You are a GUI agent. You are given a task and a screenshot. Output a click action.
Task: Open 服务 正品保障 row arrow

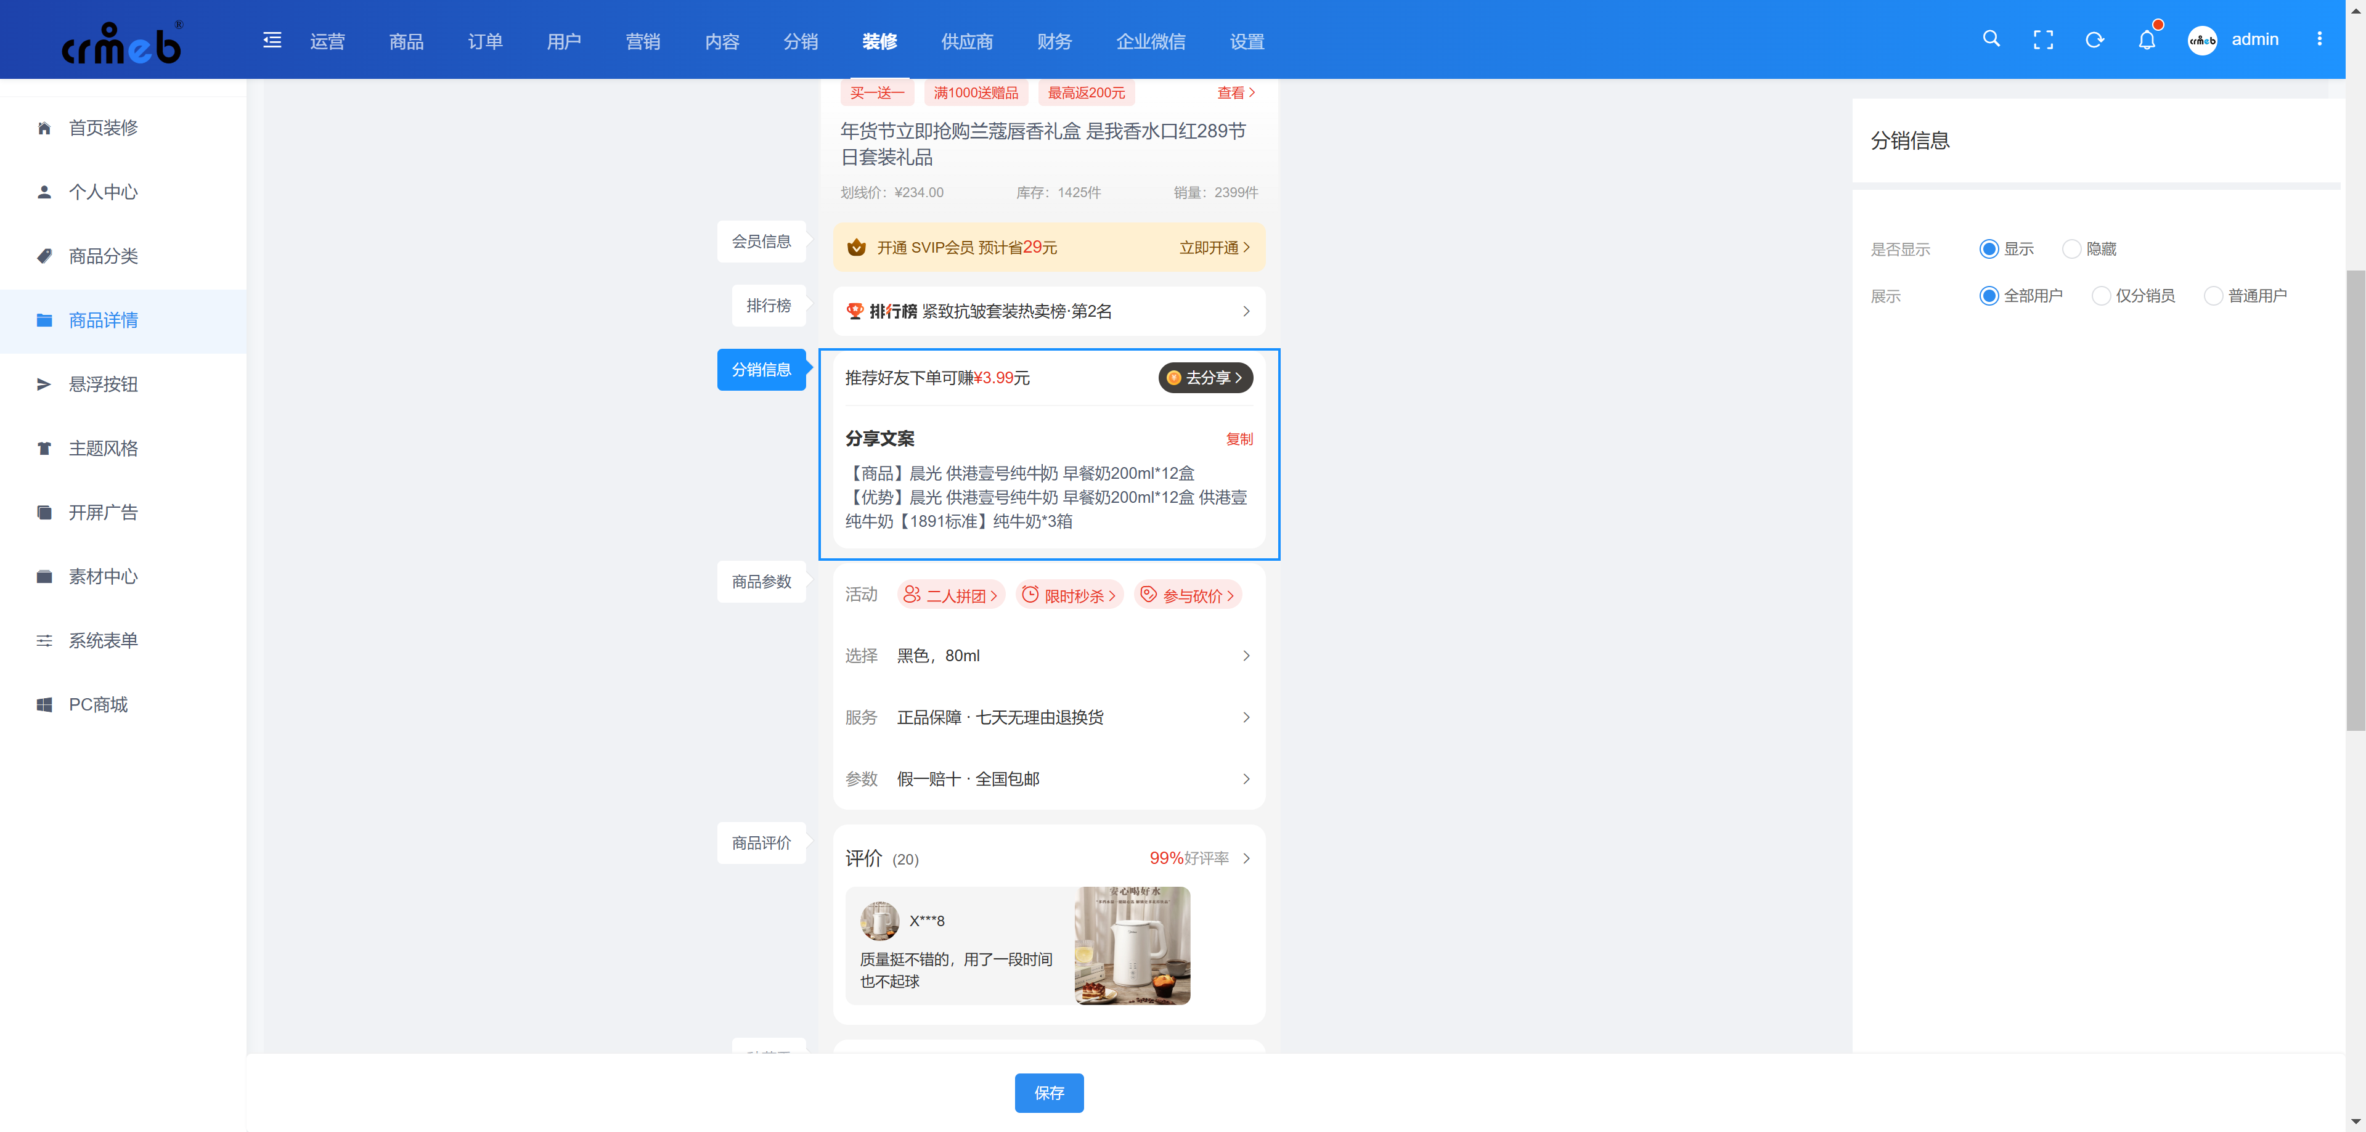tap(1246, 717)
